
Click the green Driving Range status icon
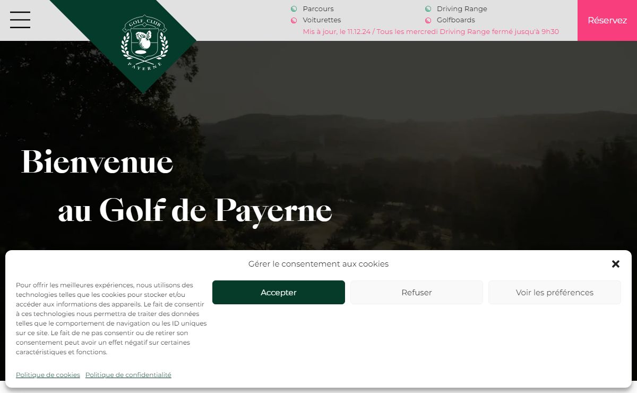click(428, 9)
